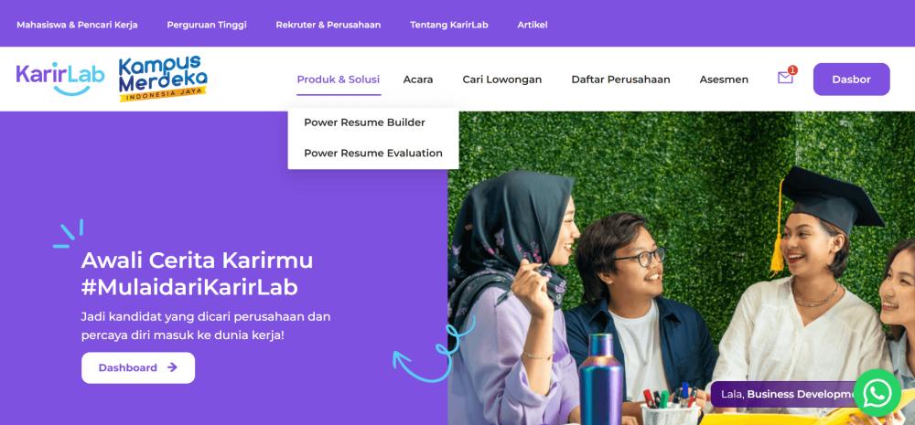Screen dimensions: 915x425
Task: Select Power Resume Evaluation from the dropdown
Action: point(373,153)
